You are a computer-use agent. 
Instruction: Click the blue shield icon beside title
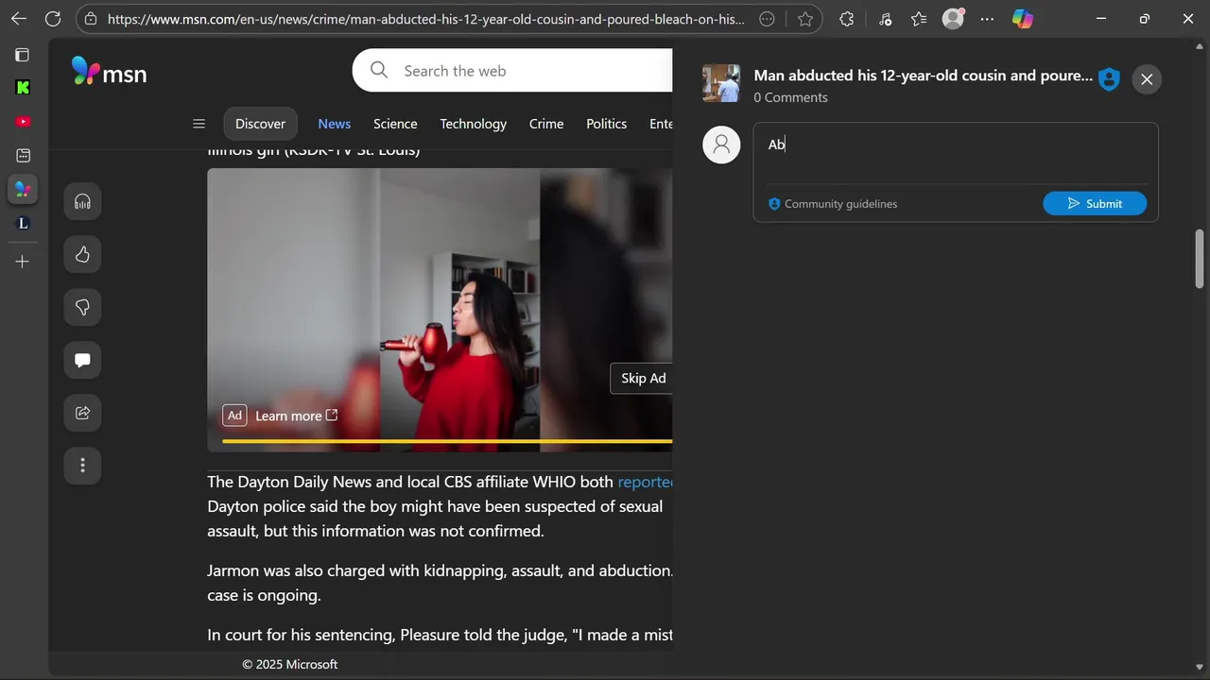[1109, 79]
